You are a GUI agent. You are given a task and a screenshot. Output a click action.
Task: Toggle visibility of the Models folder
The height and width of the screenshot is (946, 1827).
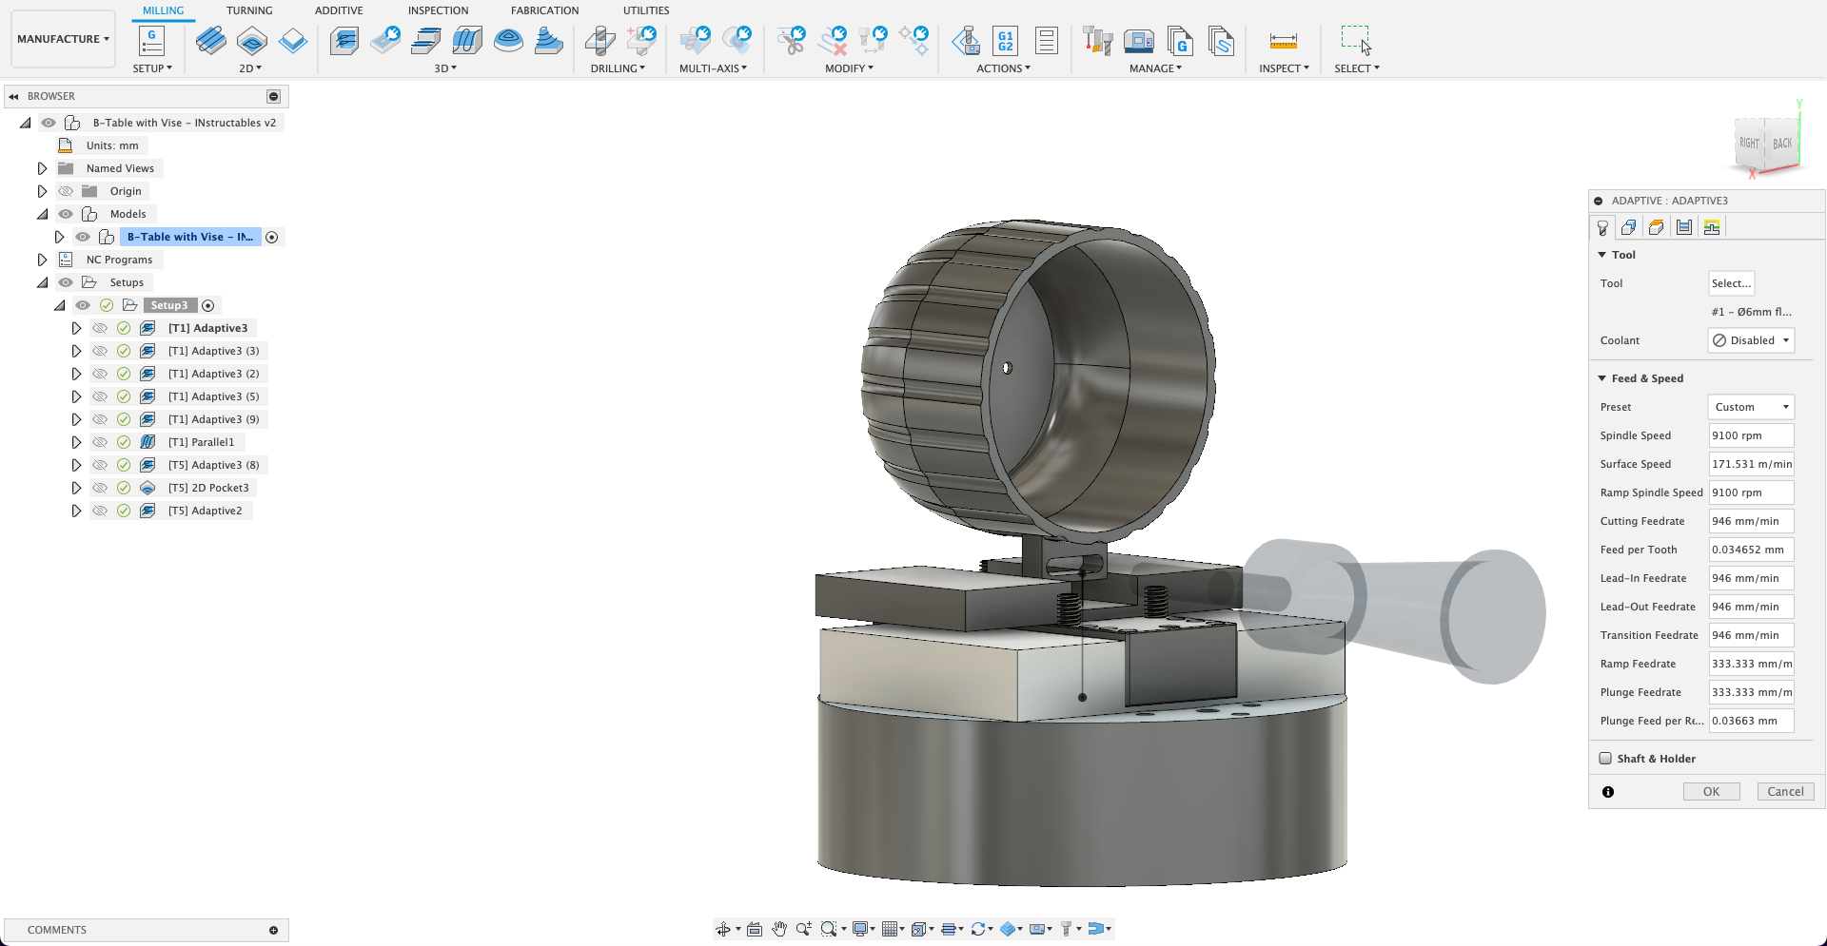point(66,213)
